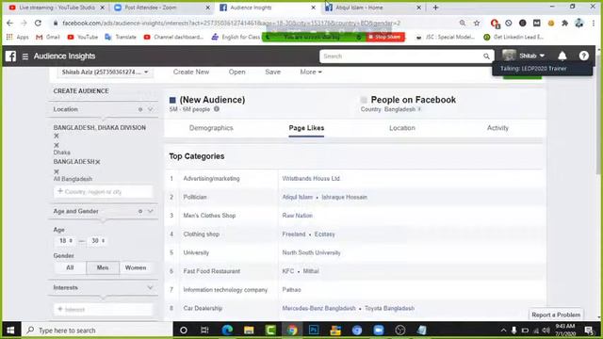Screen dimensions: 603x339
Task: Open the Chrome extensions puzzle icon
Action: 565,23
